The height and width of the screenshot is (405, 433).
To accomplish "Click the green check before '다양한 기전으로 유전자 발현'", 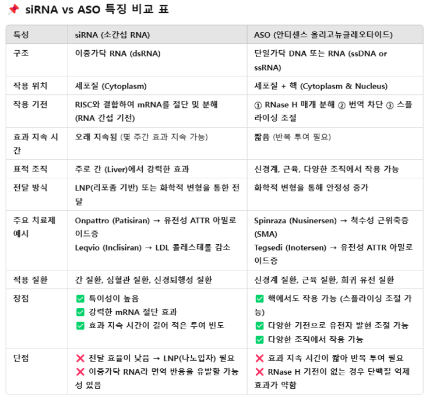I will pos(260,325).
